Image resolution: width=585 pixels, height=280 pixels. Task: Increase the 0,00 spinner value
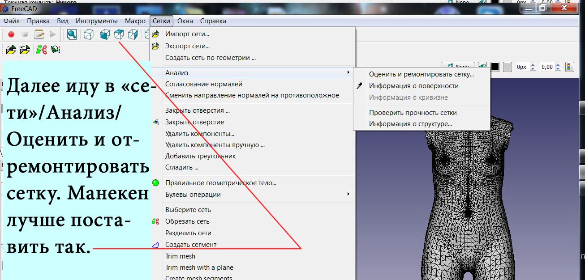pos(558,65)
